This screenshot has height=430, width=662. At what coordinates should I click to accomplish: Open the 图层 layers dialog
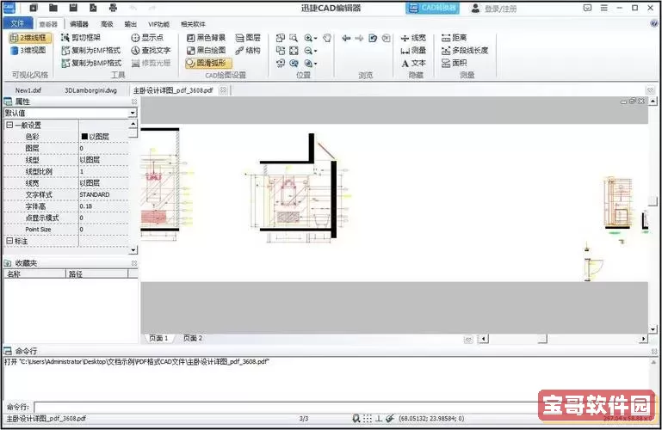click(248, 38)
